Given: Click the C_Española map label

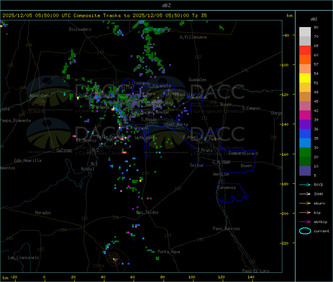Looking at the screenshot, I should click(160, 86).
